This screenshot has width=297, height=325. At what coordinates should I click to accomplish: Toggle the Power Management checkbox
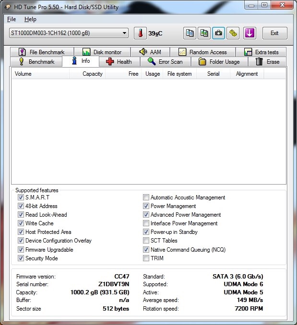[x=146, y=206]
